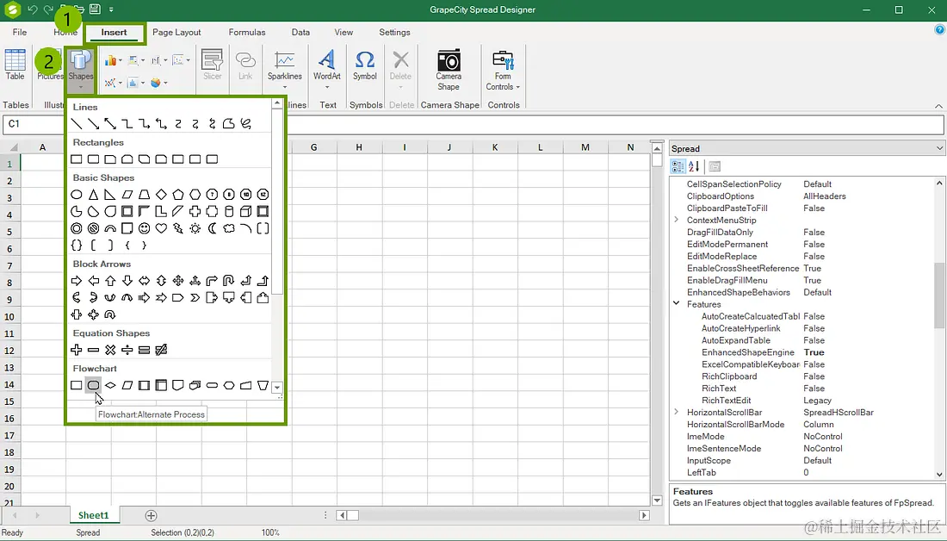
Task: Insert the Smiley Face shape
Action: point(144,228)
